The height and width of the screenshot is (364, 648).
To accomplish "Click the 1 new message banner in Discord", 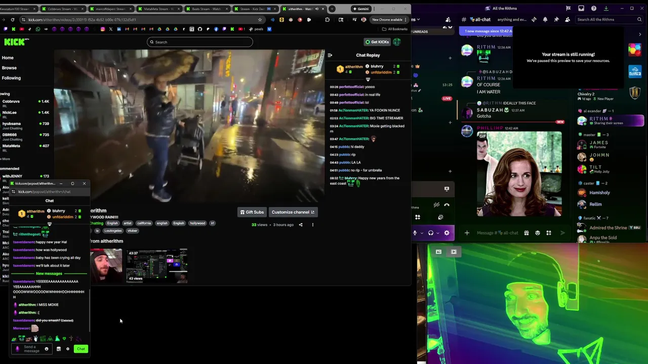I will [487, 31].
